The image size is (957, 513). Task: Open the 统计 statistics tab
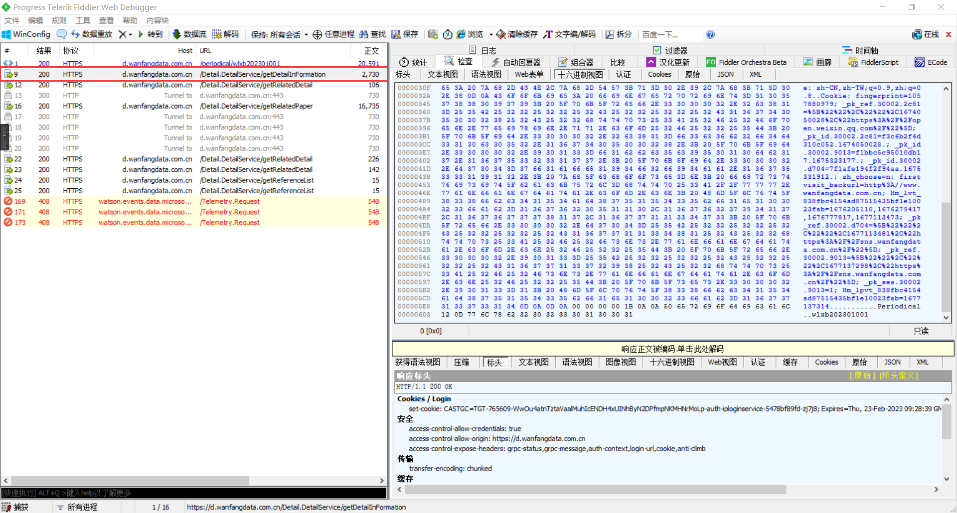413,62
